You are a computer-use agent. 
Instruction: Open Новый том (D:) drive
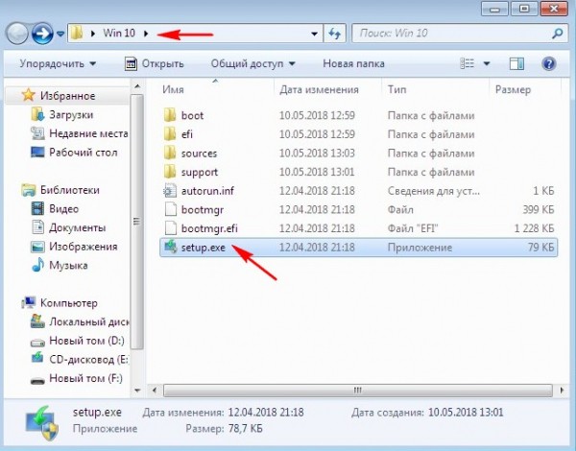point(78,341)
